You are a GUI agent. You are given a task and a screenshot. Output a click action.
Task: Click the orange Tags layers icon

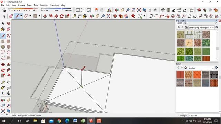96,10
